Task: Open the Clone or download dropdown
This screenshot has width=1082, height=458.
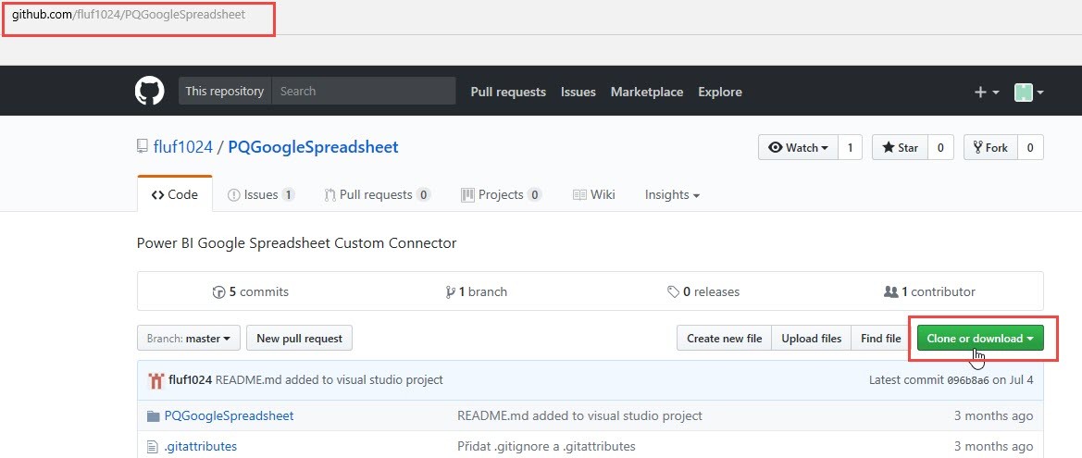Action: tap(980, 339)
